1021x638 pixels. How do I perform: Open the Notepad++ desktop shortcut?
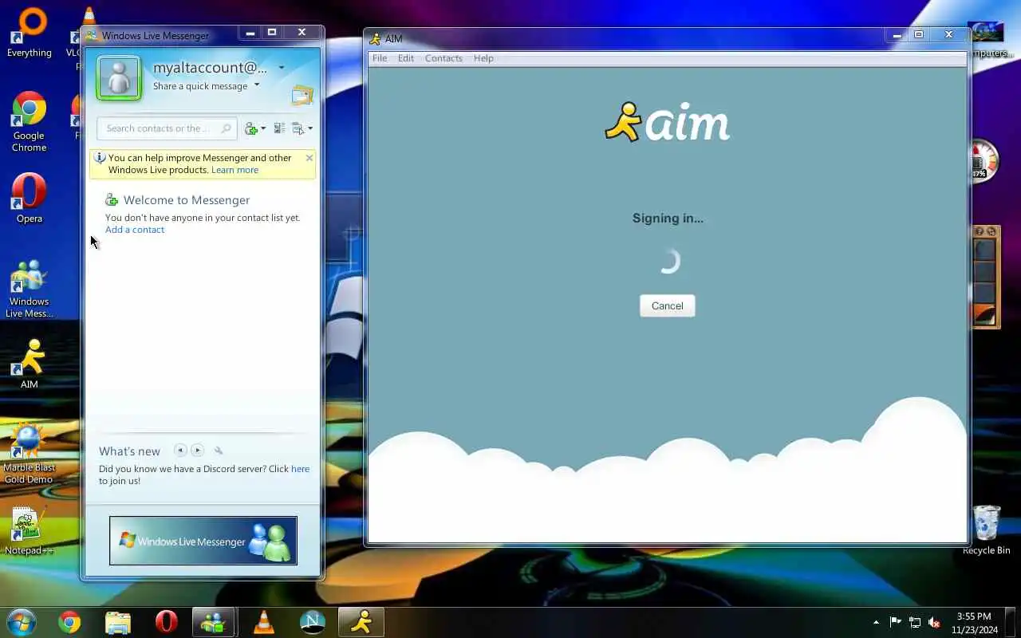(30, 530)
